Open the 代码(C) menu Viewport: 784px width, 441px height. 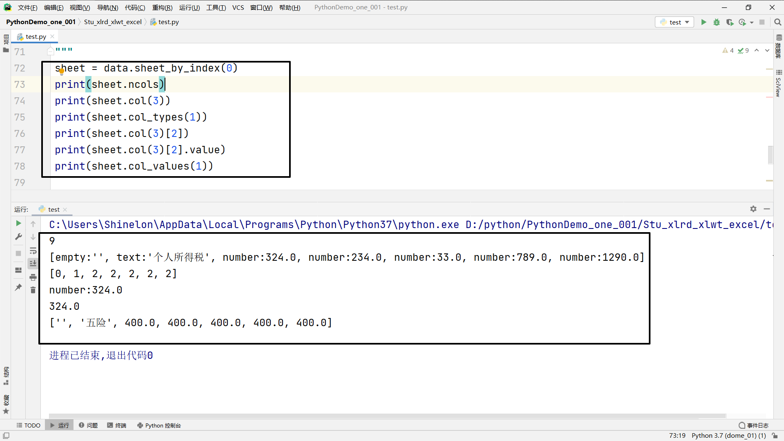135,7
